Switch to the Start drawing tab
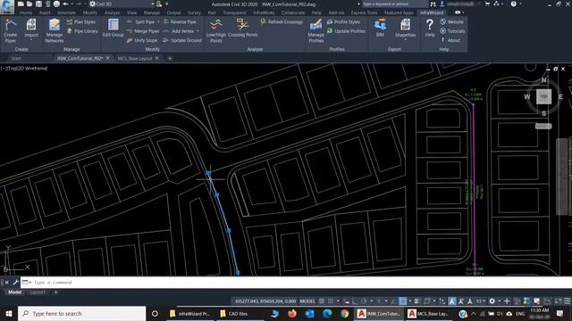Viewport: 572px width, 321px height. (x=16, y=58)
